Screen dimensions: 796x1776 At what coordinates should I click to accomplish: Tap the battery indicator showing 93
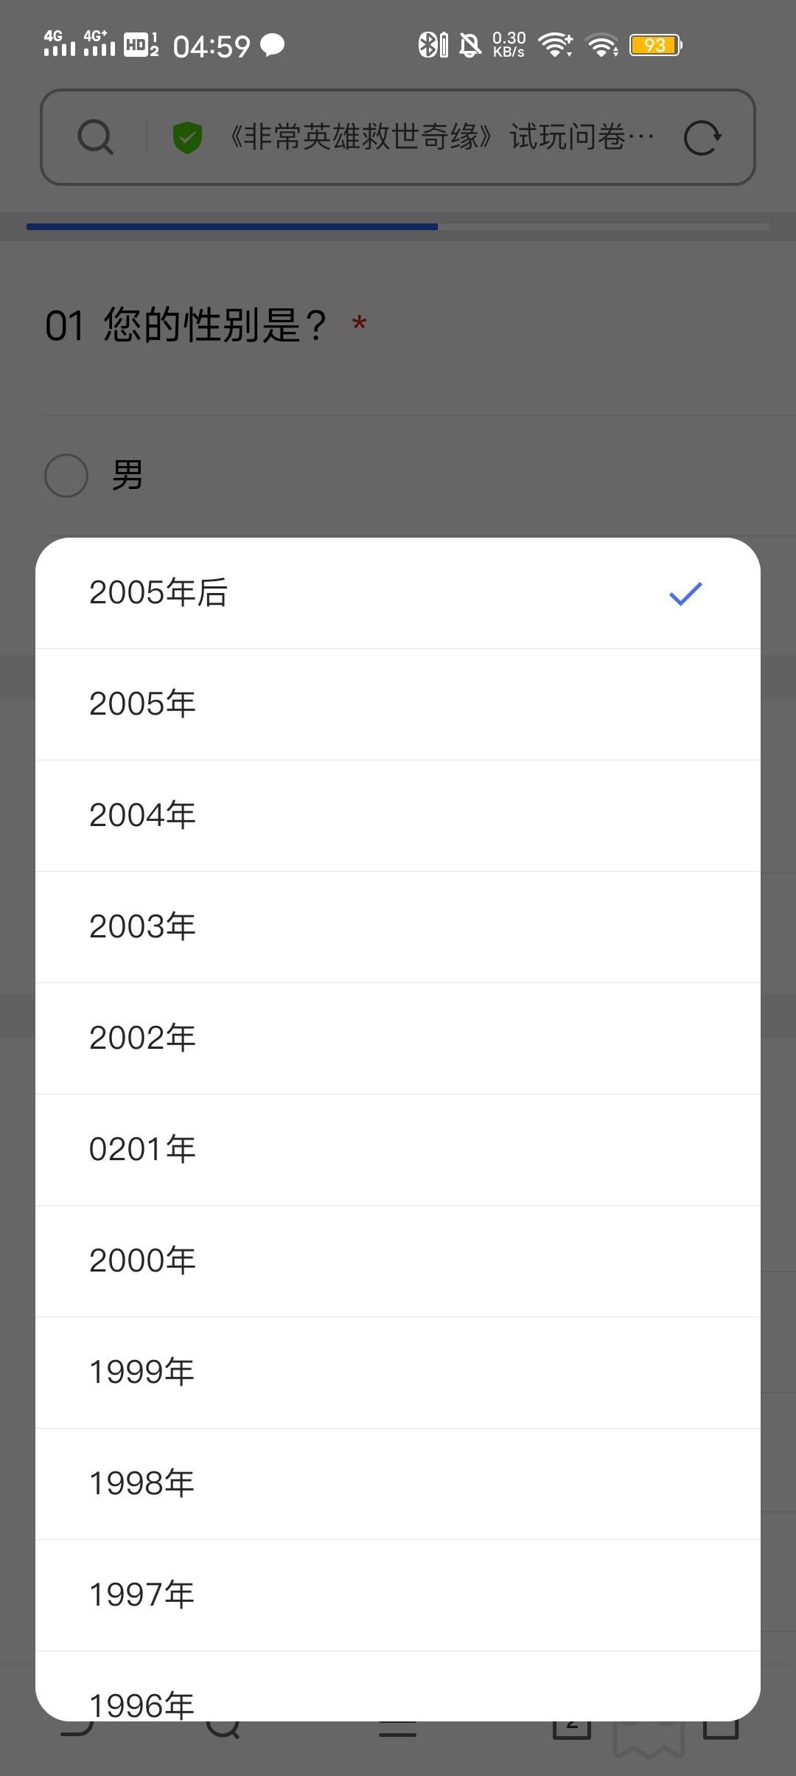click(656, 45)
